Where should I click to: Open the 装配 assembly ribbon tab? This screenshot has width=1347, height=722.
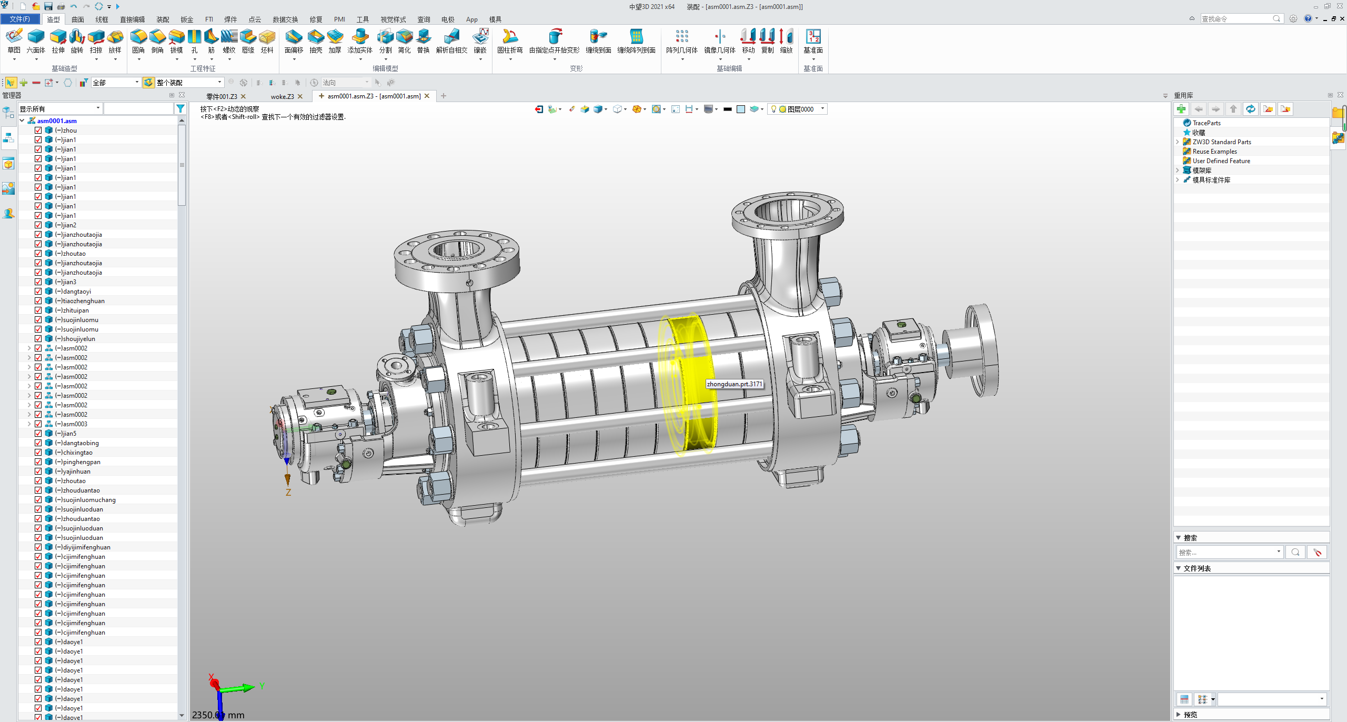coord(163,19)
